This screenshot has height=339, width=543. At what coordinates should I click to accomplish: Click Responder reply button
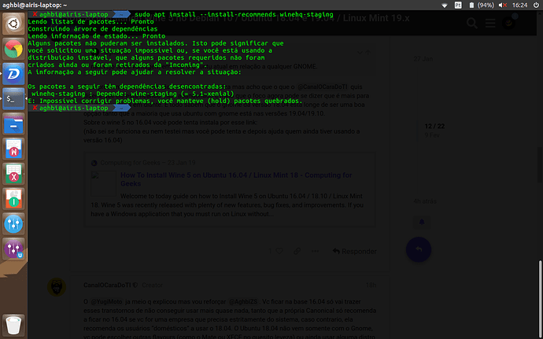click(x=355, y=251)
